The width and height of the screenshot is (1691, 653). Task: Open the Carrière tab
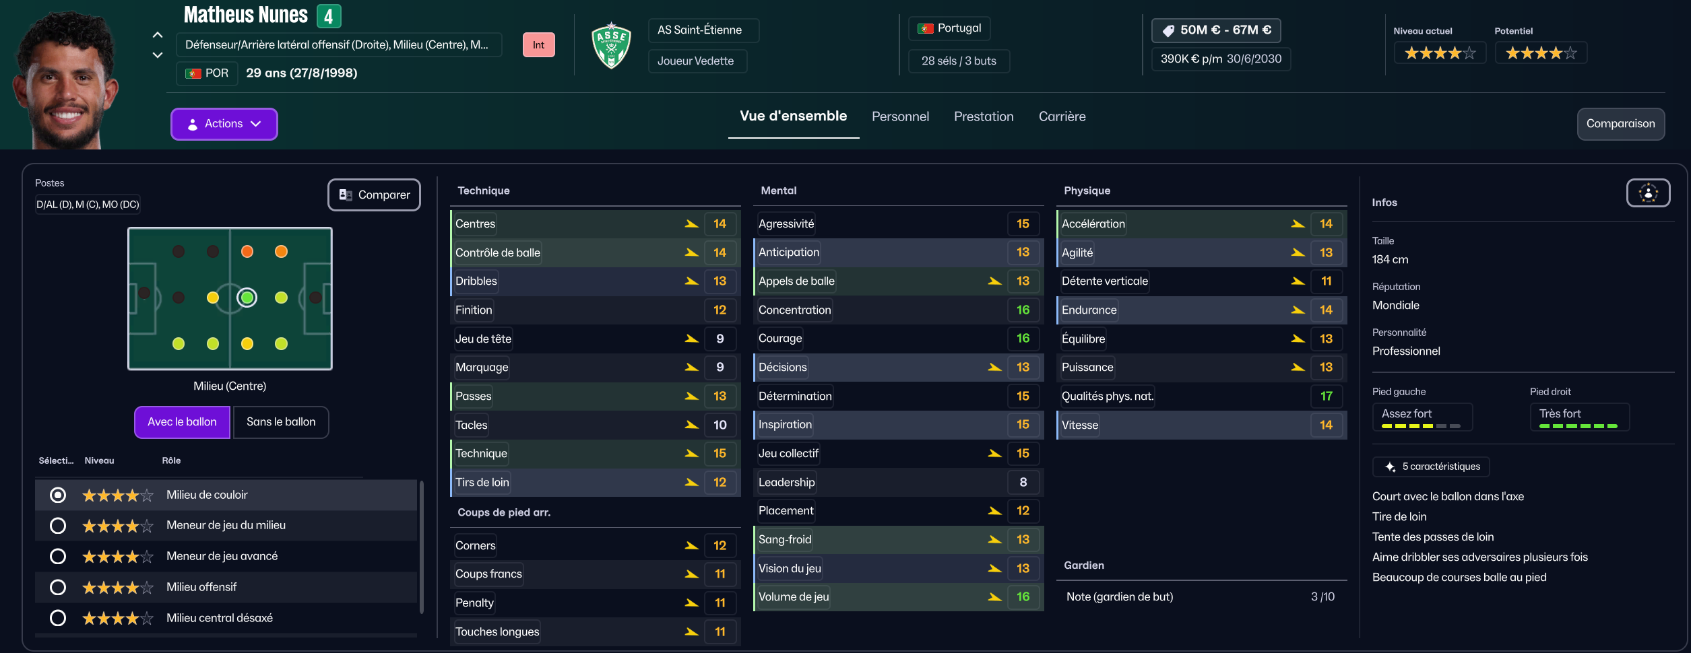point(1062,116)
